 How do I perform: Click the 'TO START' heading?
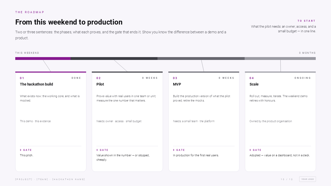(x=306, y=21)
